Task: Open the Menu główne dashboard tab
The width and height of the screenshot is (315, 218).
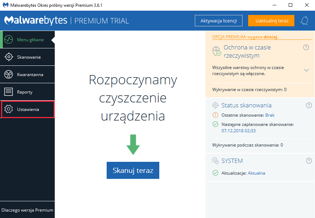Action: coord(27,39)
